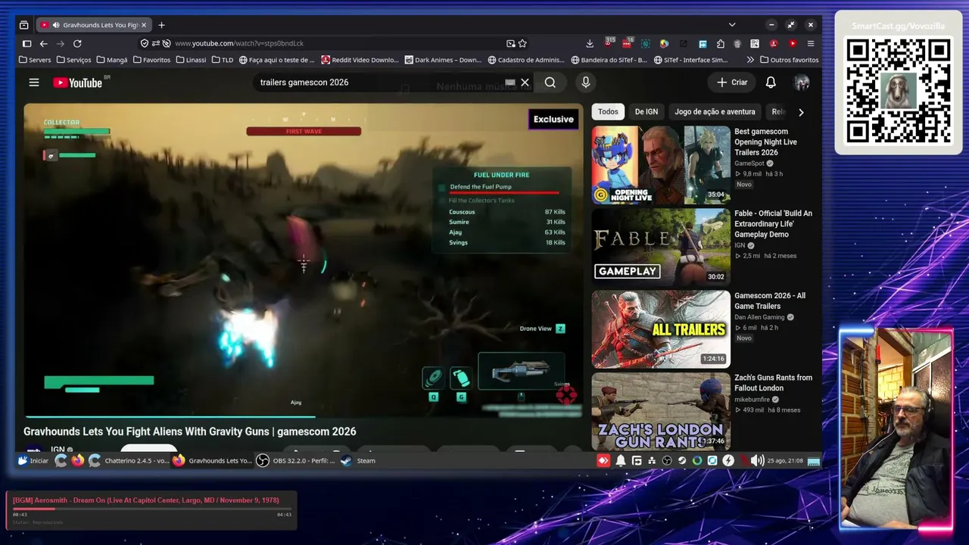
Task: Close the Gravhounds YouTube tab
Action: coord(144,25)
